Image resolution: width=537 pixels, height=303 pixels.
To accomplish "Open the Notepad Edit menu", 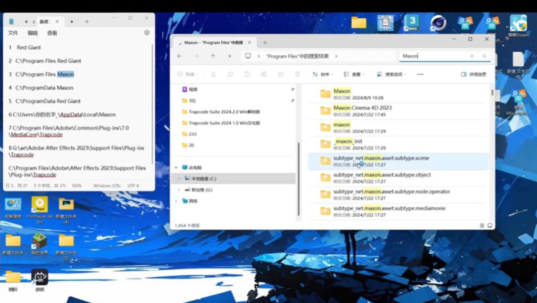I will coord(33,33).
